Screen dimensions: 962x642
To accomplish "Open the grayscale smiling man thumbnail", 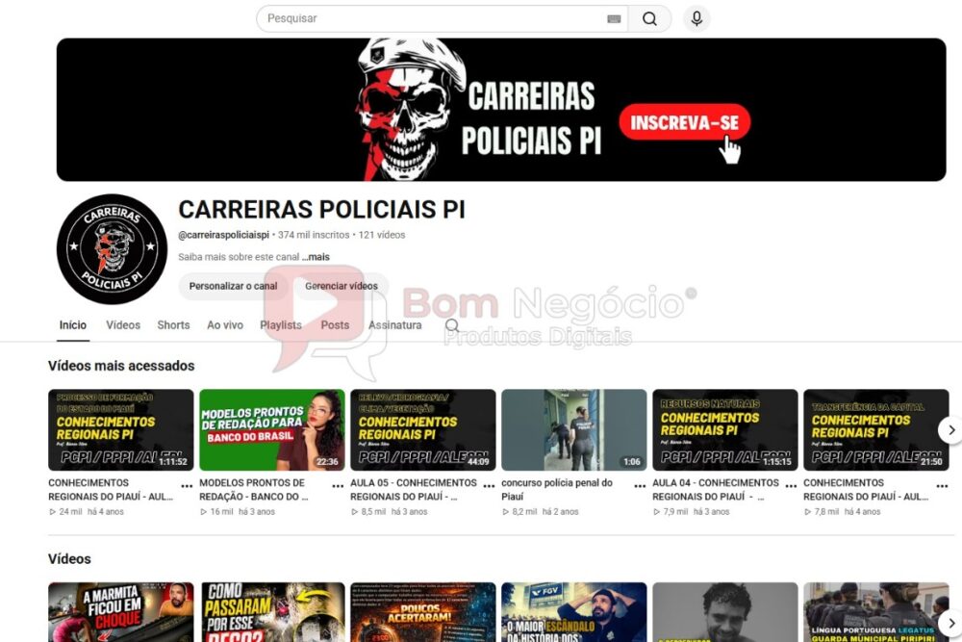I will [x=725, y=612].
